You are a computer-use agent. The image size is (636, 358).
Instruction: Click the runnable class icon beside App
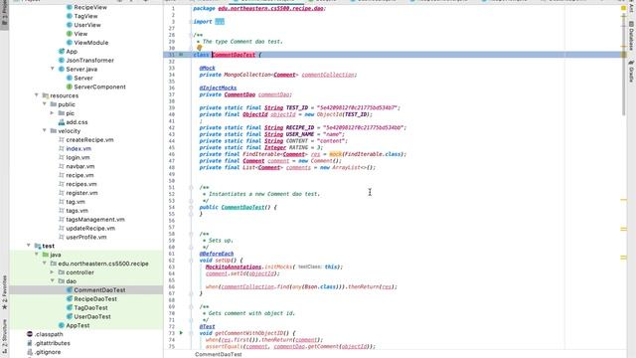[x=62, y=52]
